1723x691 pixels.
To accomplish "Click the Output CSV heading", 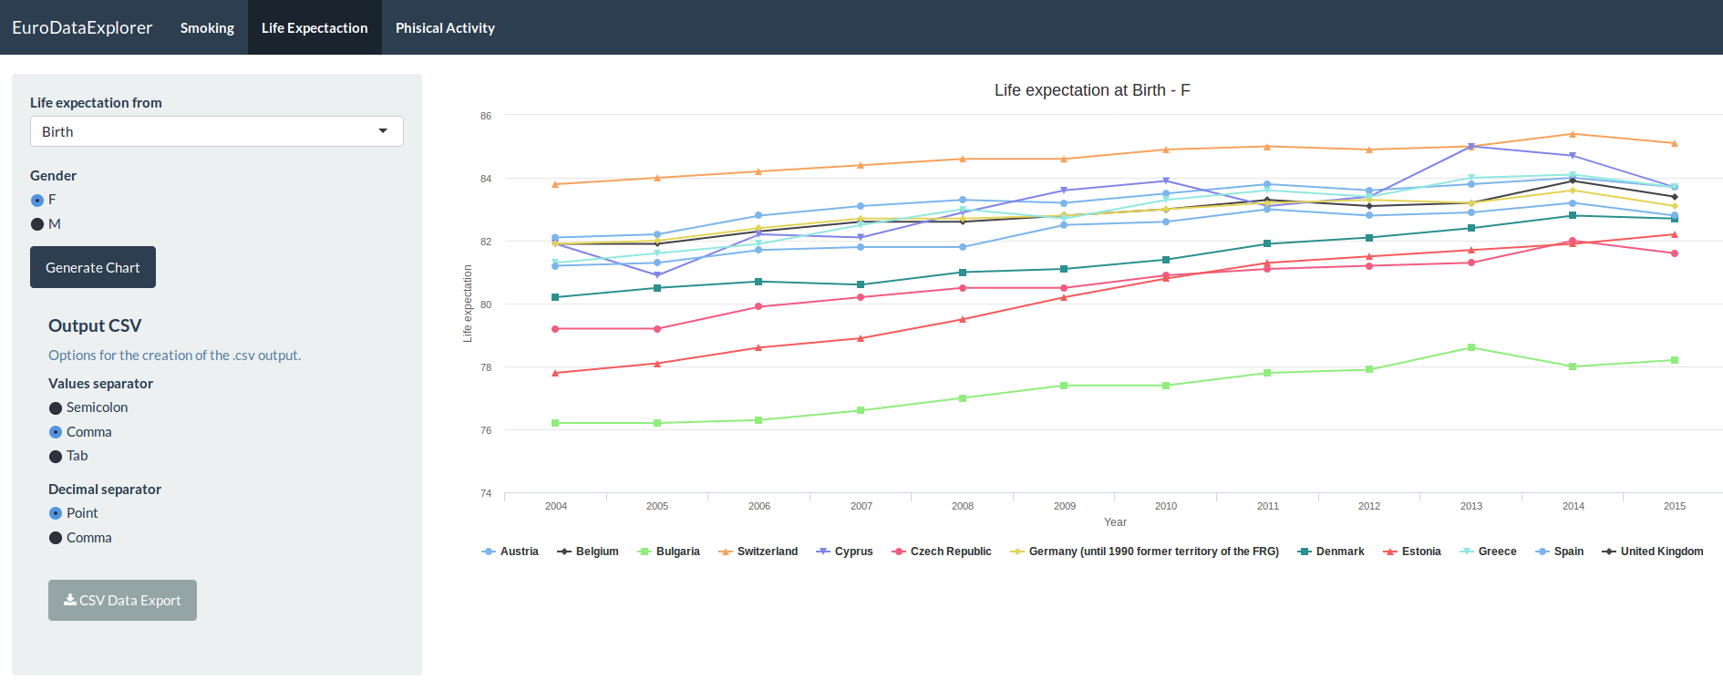I will coord(95,325).
